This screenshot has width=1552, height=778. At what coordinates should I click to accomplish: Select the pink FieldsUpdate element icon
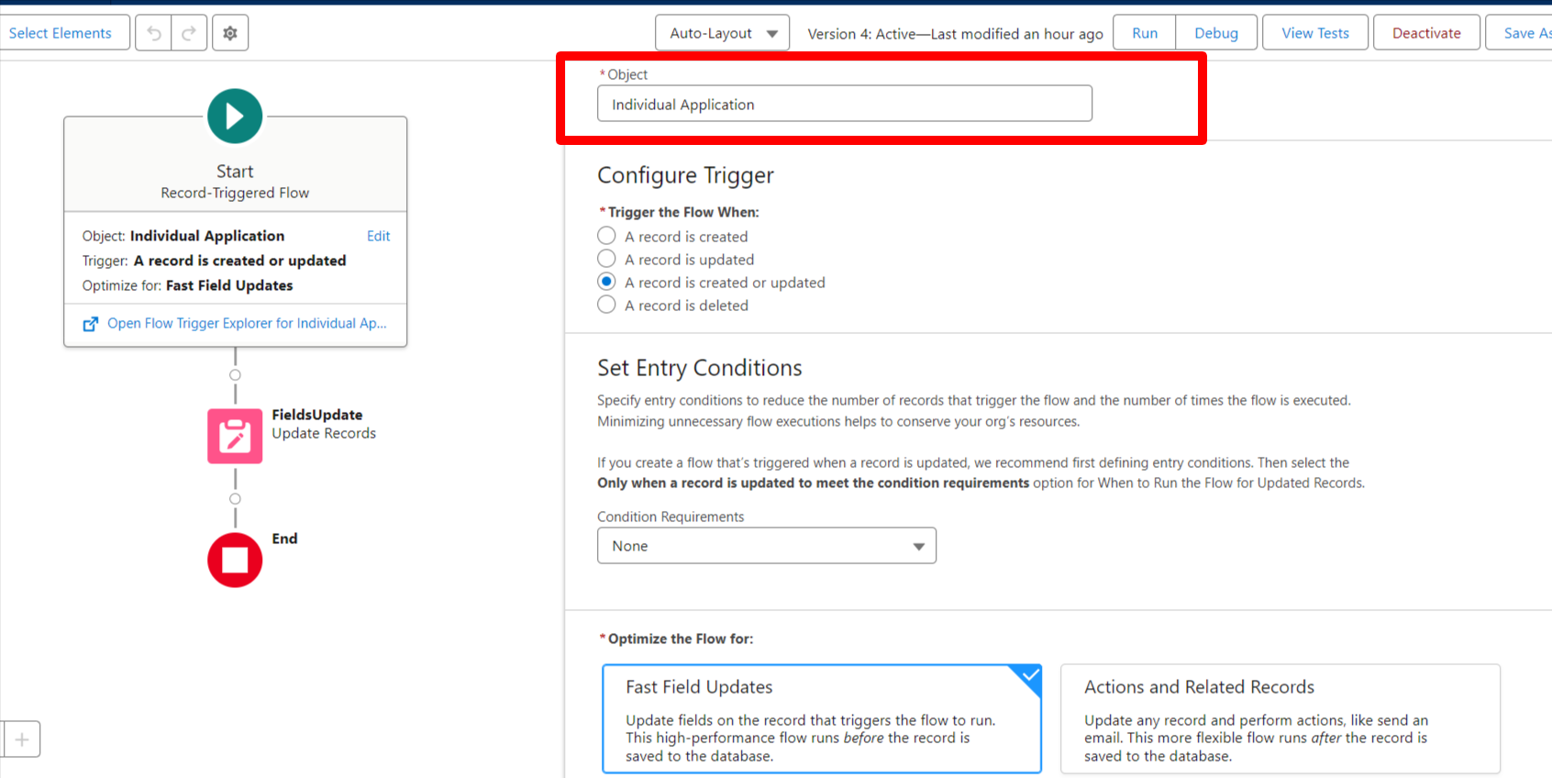tap(235, 436)
